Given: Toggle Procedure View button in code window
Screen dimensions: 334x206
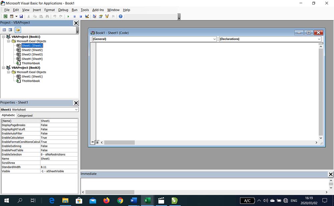Looking at the screenshot, I should (93, 142).
